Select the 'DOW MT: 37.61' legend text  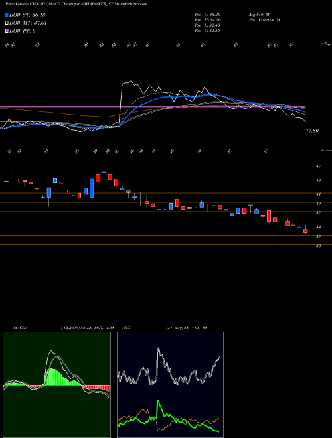29,23
